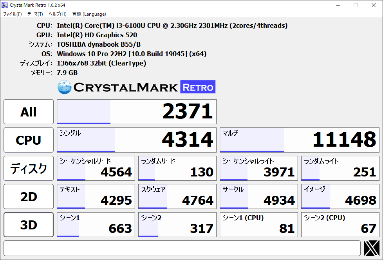The image size is (383, 260).
Task: Click the app icon in title bar
Action: click(5, 5)
